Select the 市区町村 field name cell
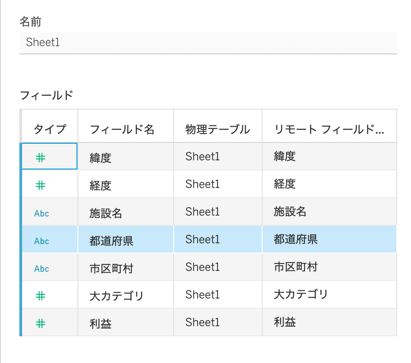The image size is (411, 363). point(126,267)
